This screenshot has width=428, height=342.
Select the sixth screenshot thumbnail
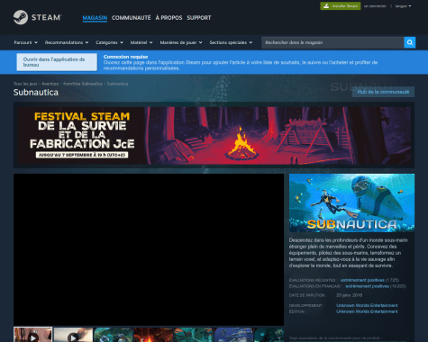coord(233,335)
